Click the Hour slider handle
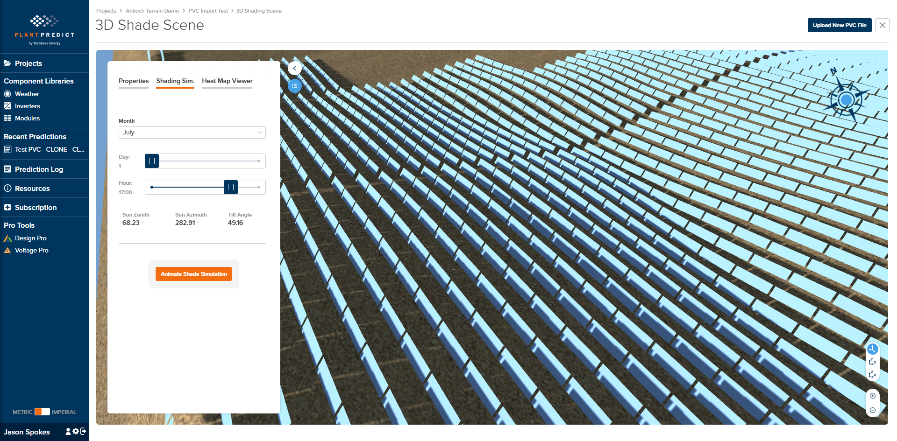This screenshot has height=441, width=897. pyautogui.click(x=231, y=187)
